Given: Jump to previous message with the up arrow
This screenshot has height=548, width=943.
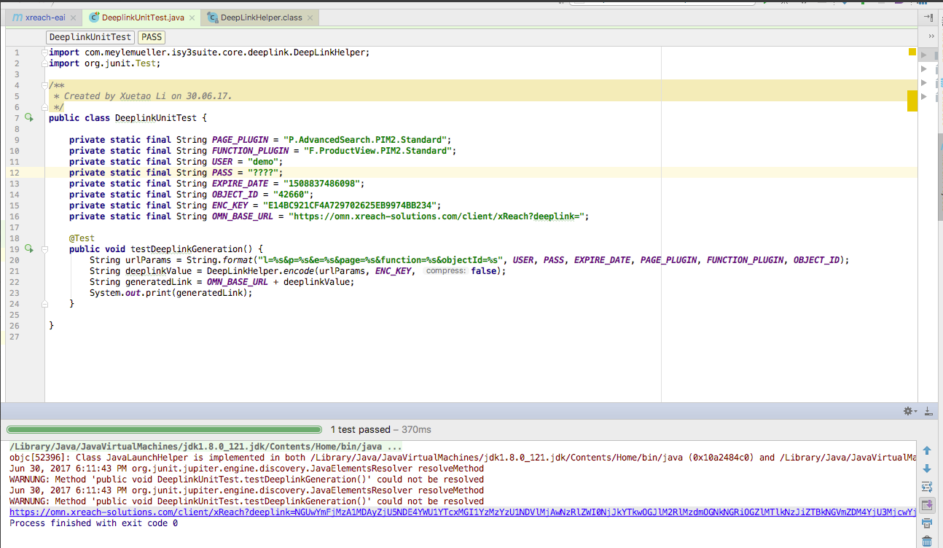Looking at the screenshot, I should (x=926, y=450).
